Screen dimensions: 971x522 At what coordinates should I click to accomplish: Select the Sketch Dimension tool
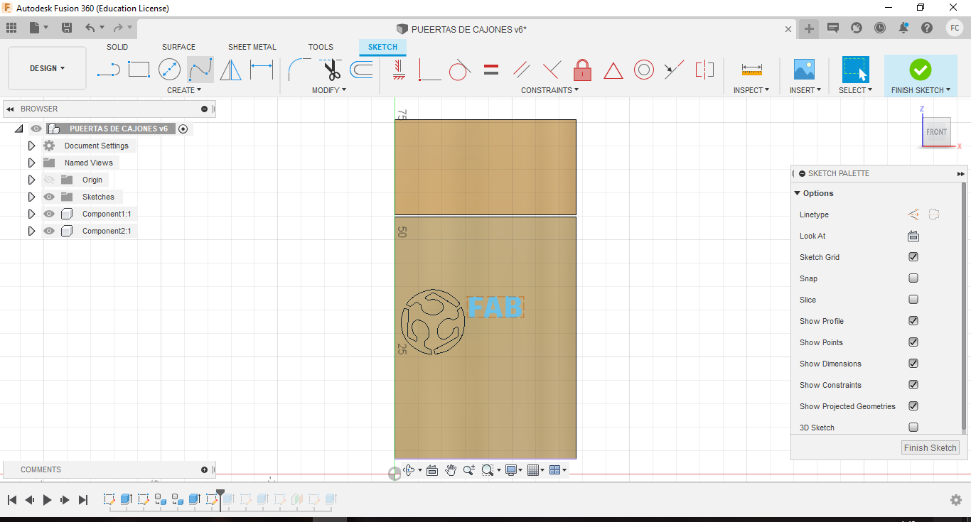262,70
